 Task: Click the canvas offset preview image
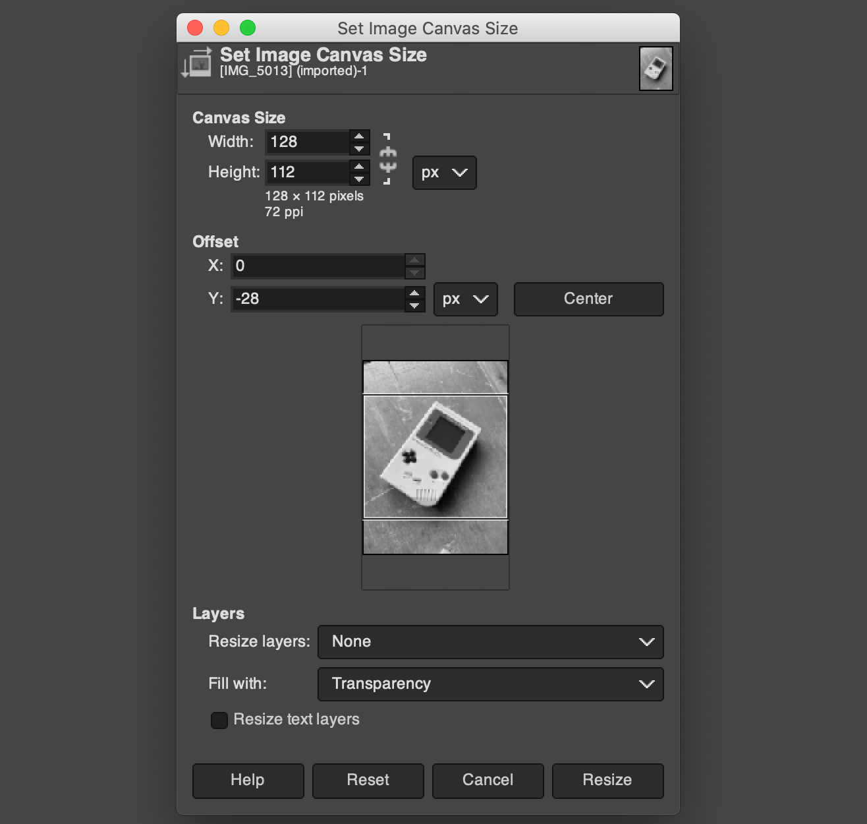pyautogui.click(x=435, y=457)
